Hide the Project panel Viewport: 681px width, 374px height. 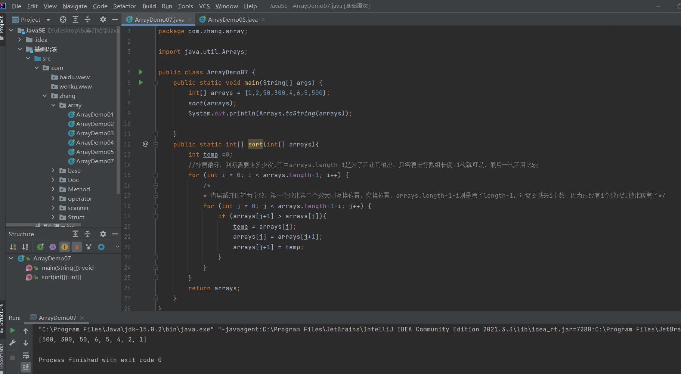tap(115, 19)
